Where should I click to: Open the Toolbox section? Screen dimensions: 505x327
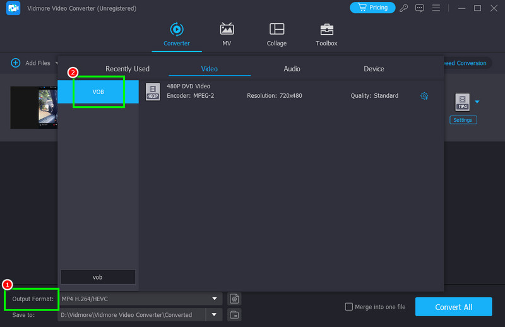[x=326, y=35]
